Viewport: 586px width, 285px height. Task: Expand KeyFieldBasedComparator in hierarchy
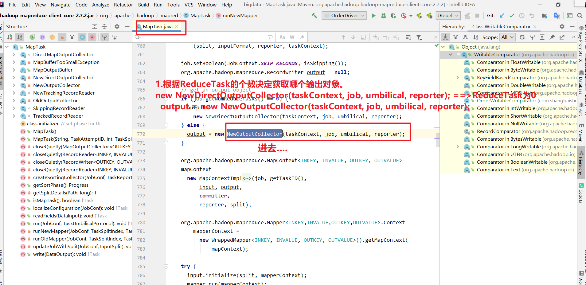click(x=458, y=77)
